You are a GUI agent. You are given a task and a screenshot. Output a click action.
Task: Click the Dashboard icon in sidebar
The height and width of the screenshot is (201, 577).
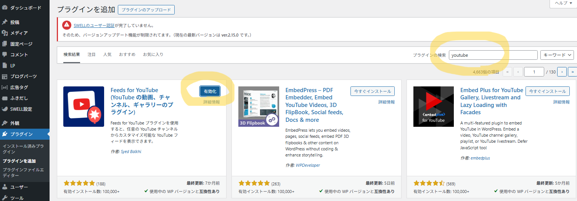pos(5,8)
